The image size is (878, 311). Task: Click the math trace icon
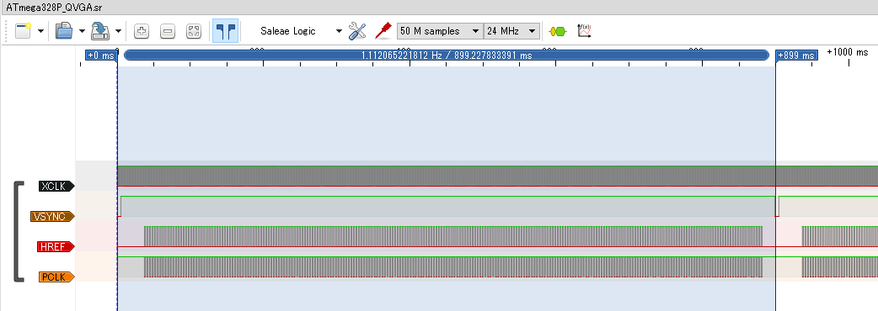click(x=585, y=31)
